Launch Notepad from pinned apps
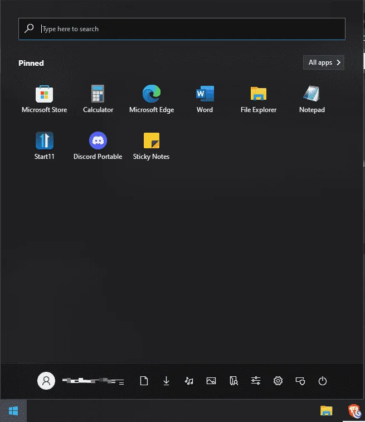Viewport: 365px width, 422px height. click(312, 99)
